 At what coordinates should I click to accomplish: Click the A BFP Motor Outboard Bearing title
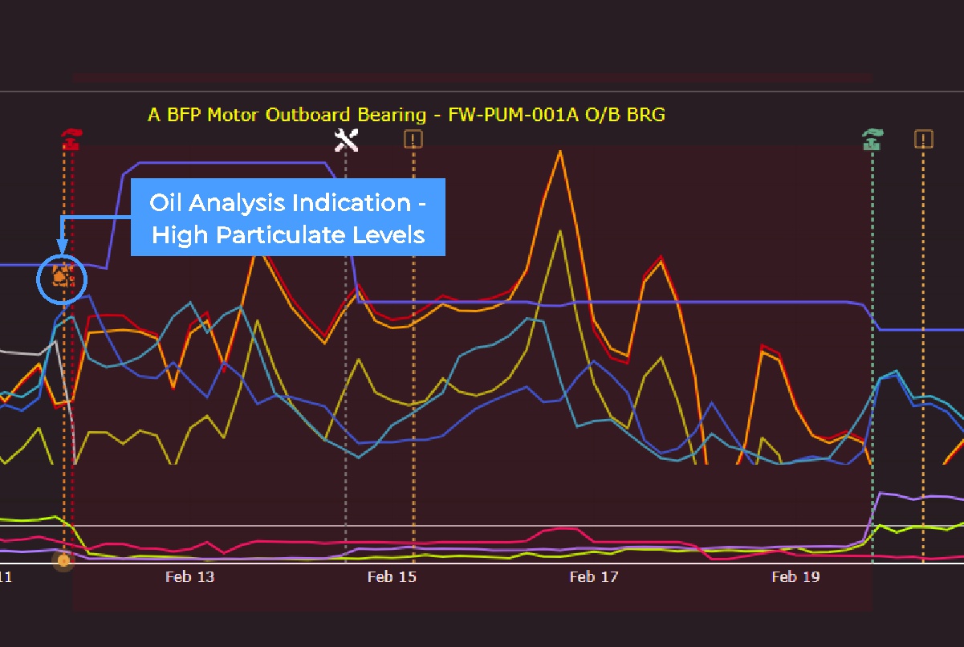(x=406, y=115)
